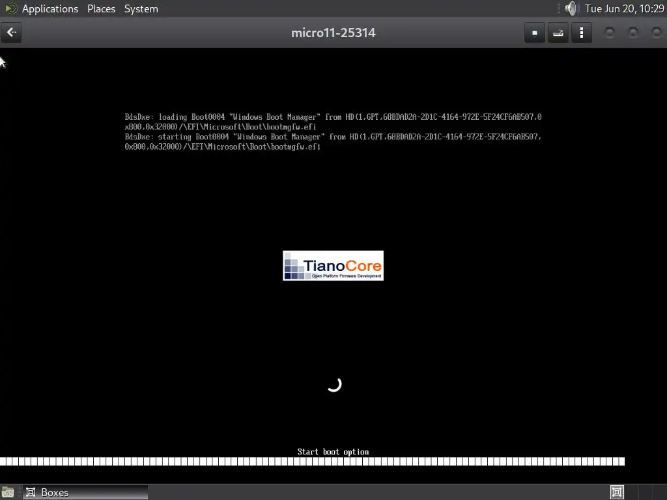Viewport: 667px width, 500px height.
Task: Click the Start boot option progress bar
Action: [x=312, y=462]
